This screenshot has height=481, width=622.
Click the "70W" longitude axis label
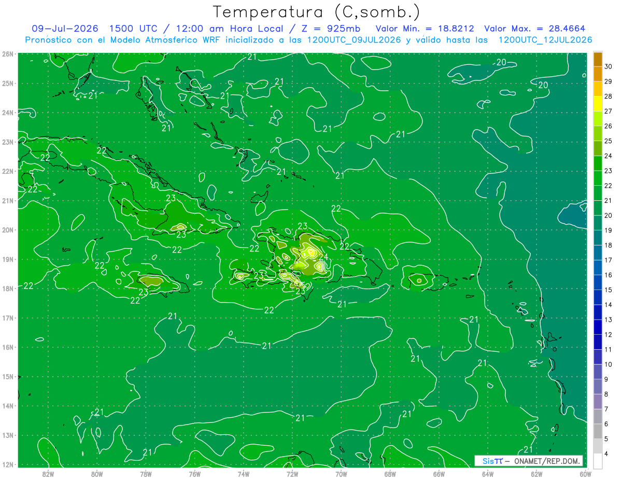(341, 474)
